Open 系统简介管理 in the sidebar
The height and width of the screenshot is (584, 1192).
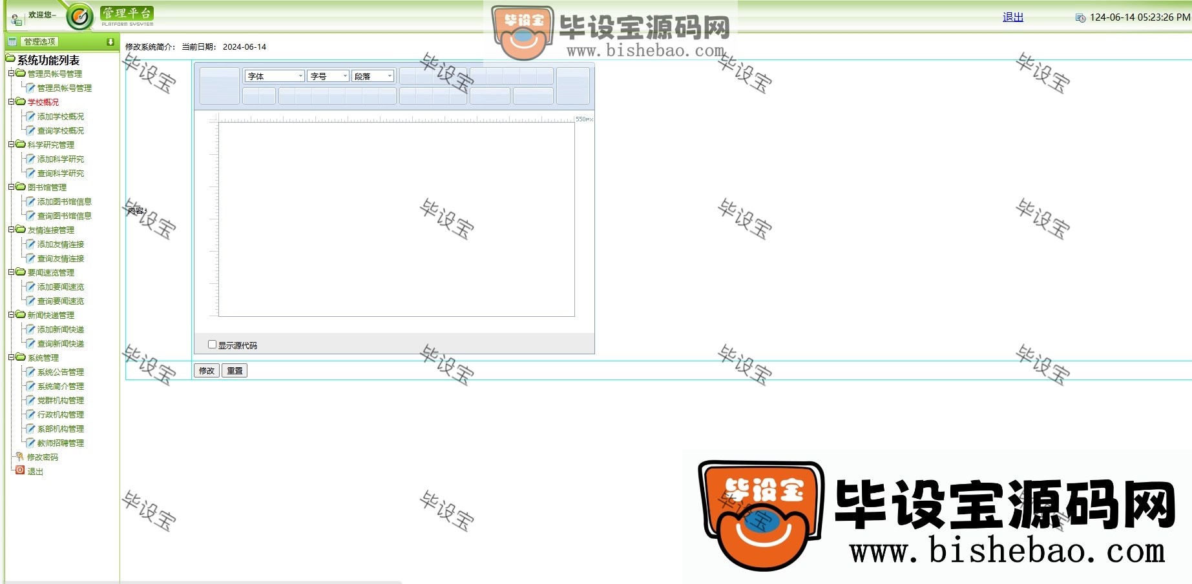61,387
